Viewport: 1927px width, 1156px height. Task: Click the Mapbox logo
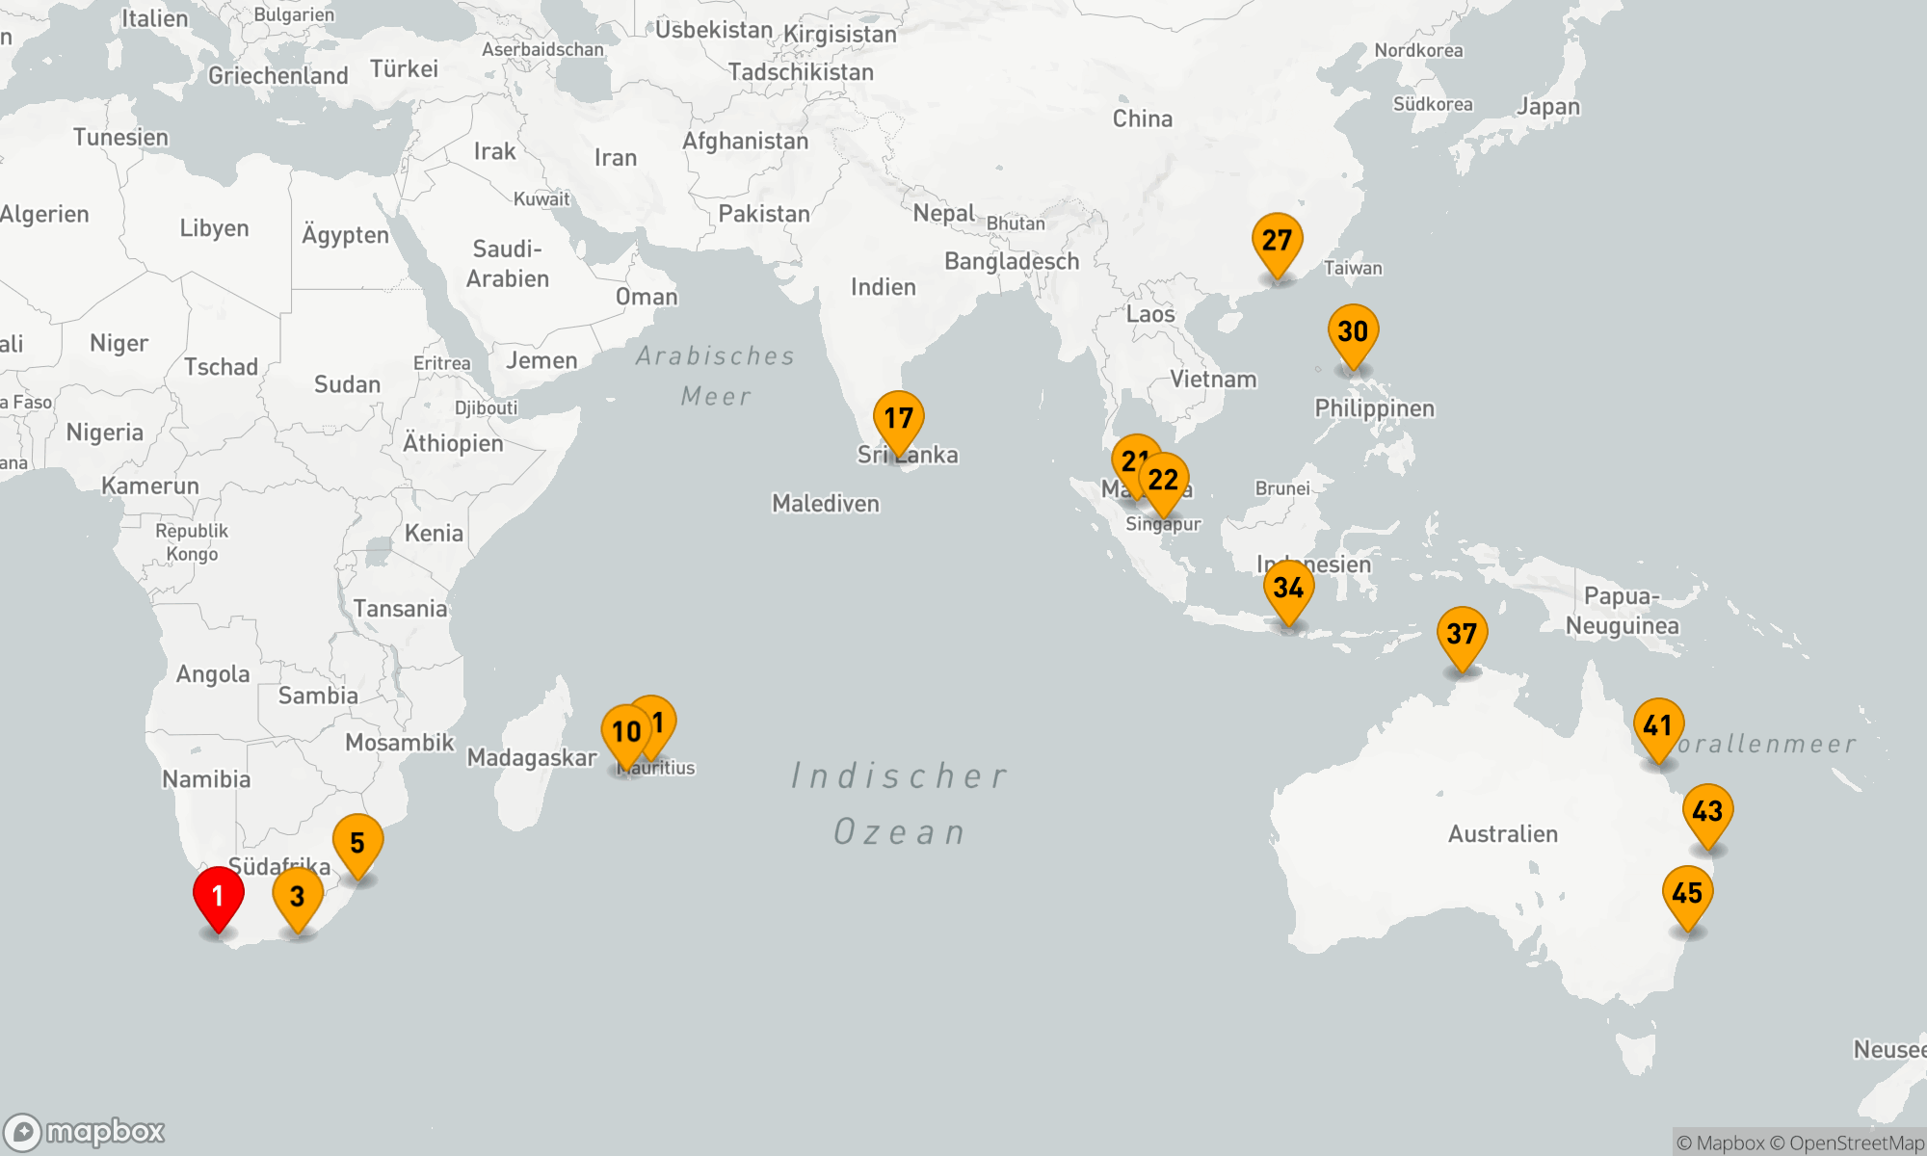click(85, 1132)
